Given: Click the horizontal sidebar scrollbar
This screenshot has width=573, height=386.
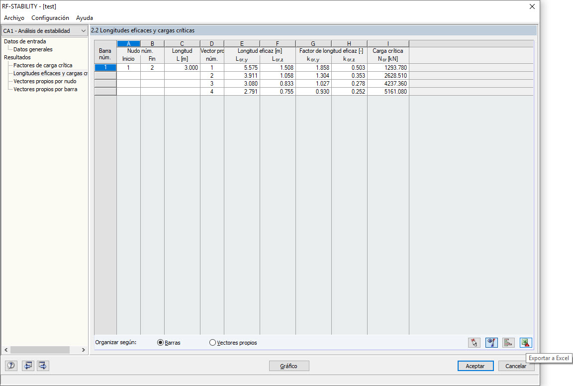Looking at the screenshot, I should pos(40,350).
